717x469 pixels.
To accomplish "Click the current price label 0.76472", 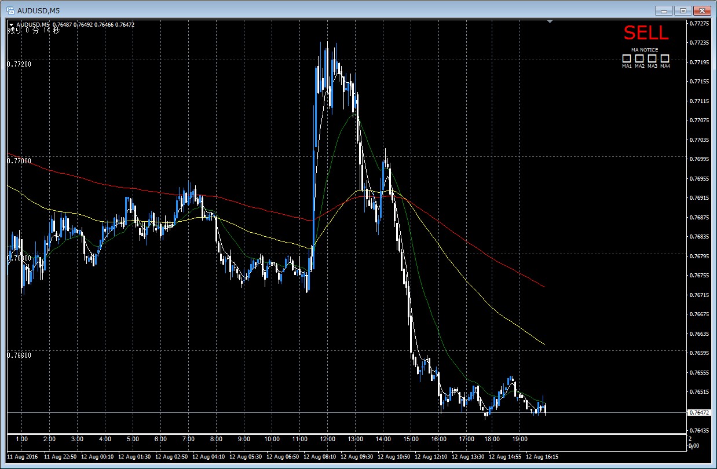I will (699, 412).
